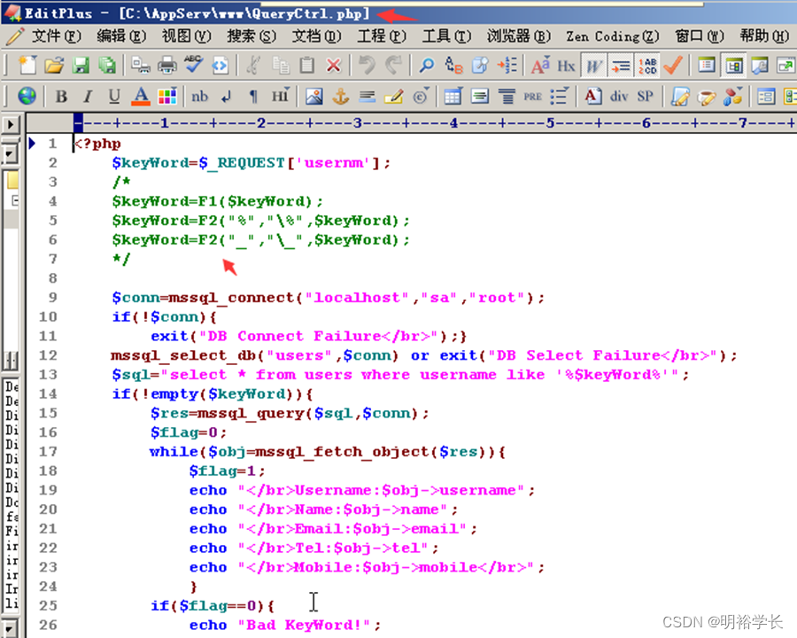Open the font settings Aa icon
This screenshot has height=638, width=797.
[x=540, y=65]
